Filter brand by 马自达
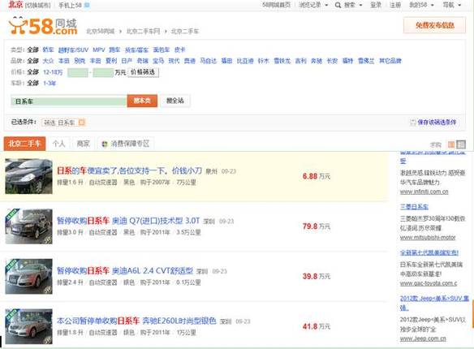Screen dimensions: 474x349 point(209,61)
